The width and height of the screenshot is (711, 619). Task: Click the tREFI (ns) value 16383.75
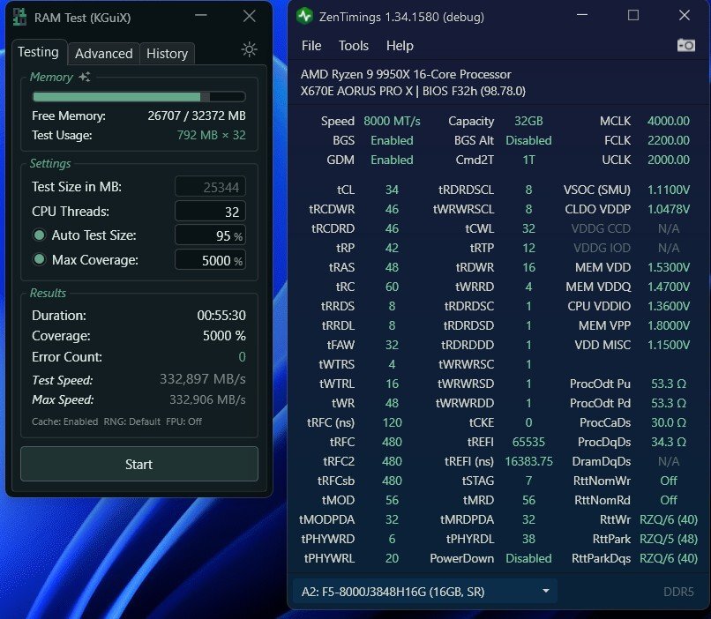(x=528, y=461)
